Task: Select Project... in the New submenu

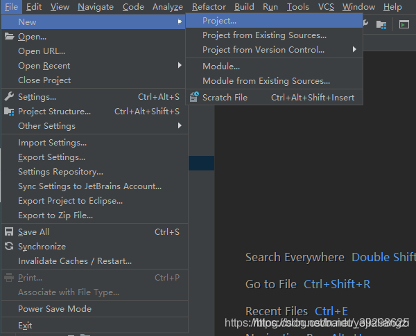Action: click(x=219, y=21)
